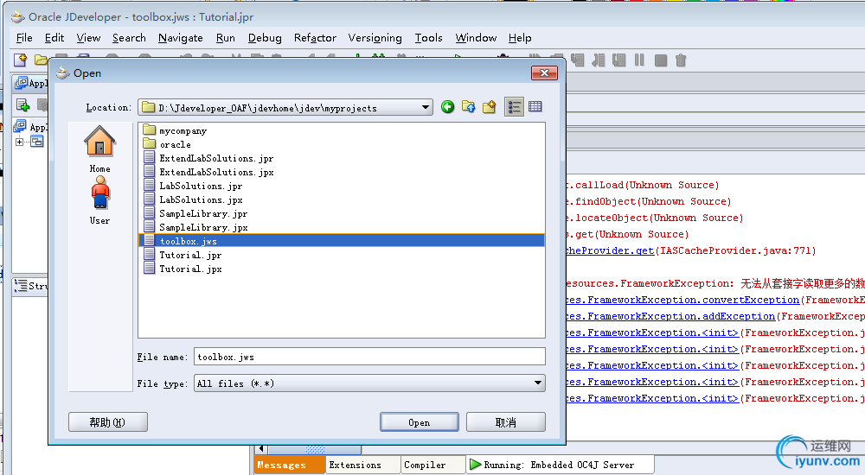Expand the Location path dropdown
Viewport: 865px width, 475px height.
tap(426, 107)
